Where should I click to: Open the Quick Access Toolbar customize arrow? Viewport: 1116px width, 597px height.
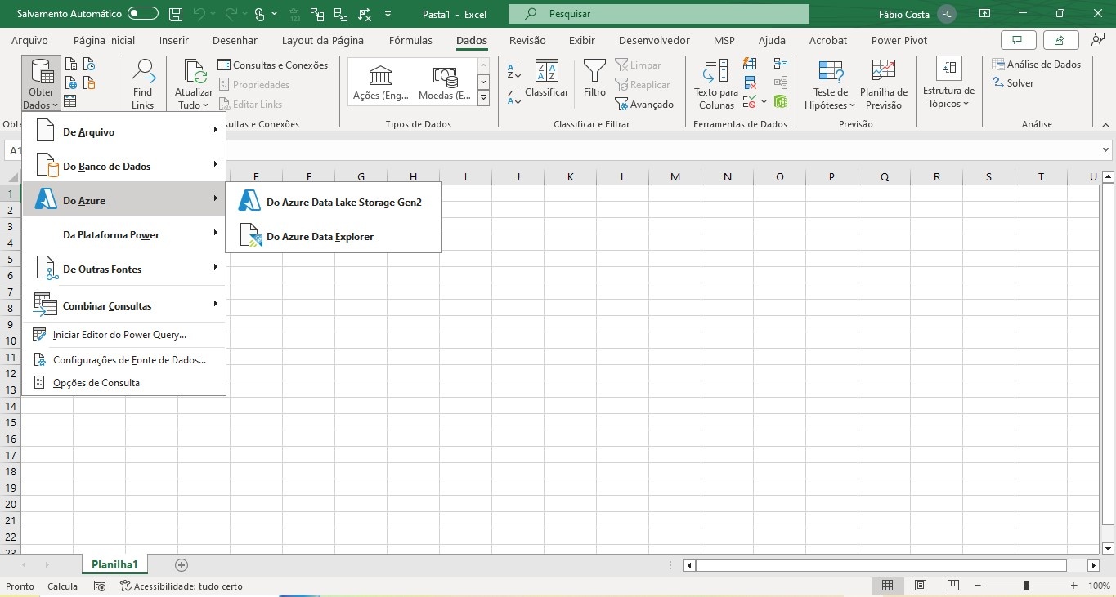coord(388,14)
